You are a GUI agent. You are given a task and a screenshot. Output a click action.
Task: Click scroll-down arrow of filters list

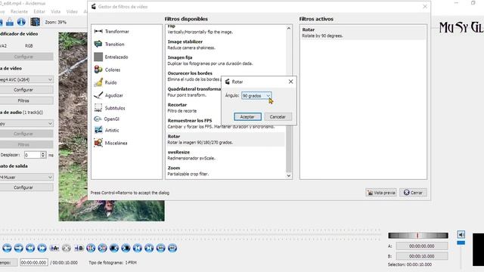pyautogui.click(x=289, y=176)
